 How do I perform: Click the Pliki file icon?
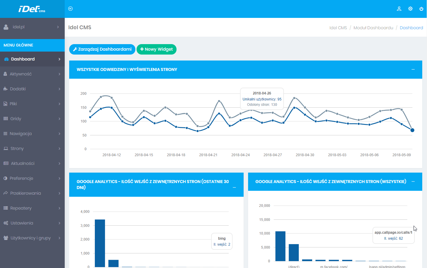point(5,103)
